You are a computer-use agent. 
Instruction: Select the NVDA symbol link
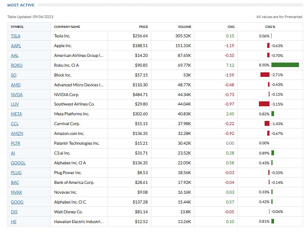(x=16, y=94)
